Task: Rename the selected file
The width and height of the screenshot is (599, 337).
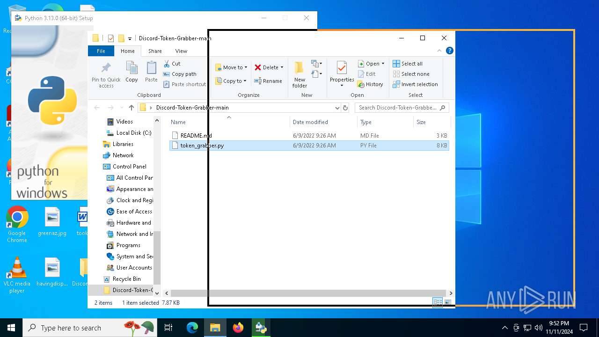Action: pyautogui.click(x=268, y=81)
